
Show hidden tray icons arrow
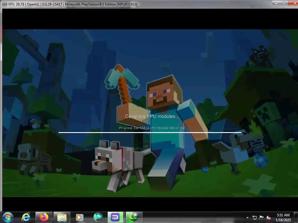(247, 217)
